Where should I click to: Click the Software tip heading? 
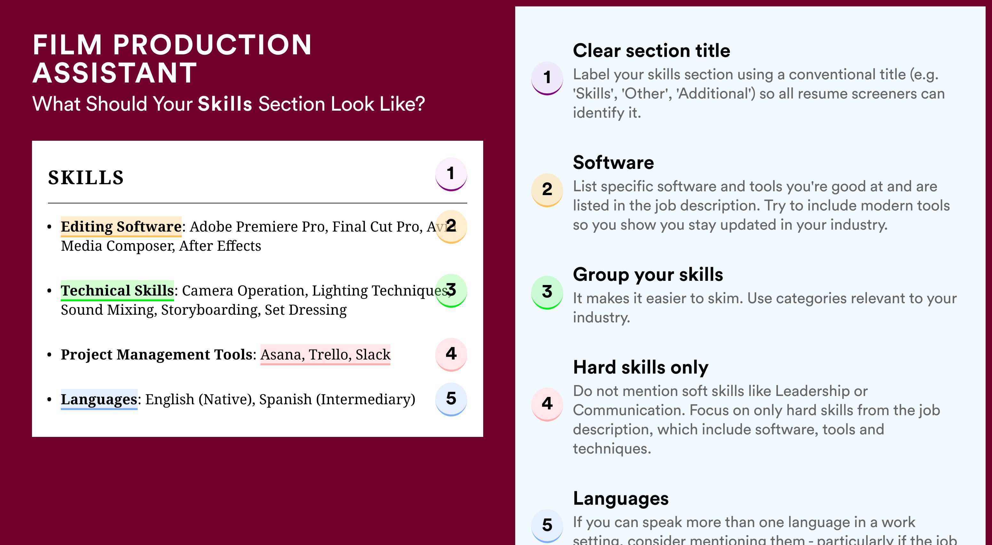click(x=613, y=162)
